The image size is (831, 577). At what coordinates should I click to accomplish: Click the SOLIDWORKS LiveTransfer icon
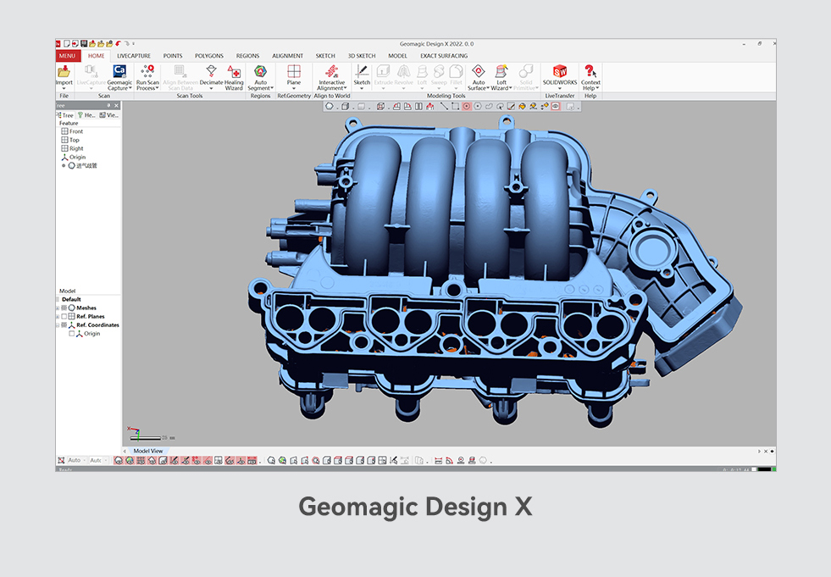(x=560, y=71)
